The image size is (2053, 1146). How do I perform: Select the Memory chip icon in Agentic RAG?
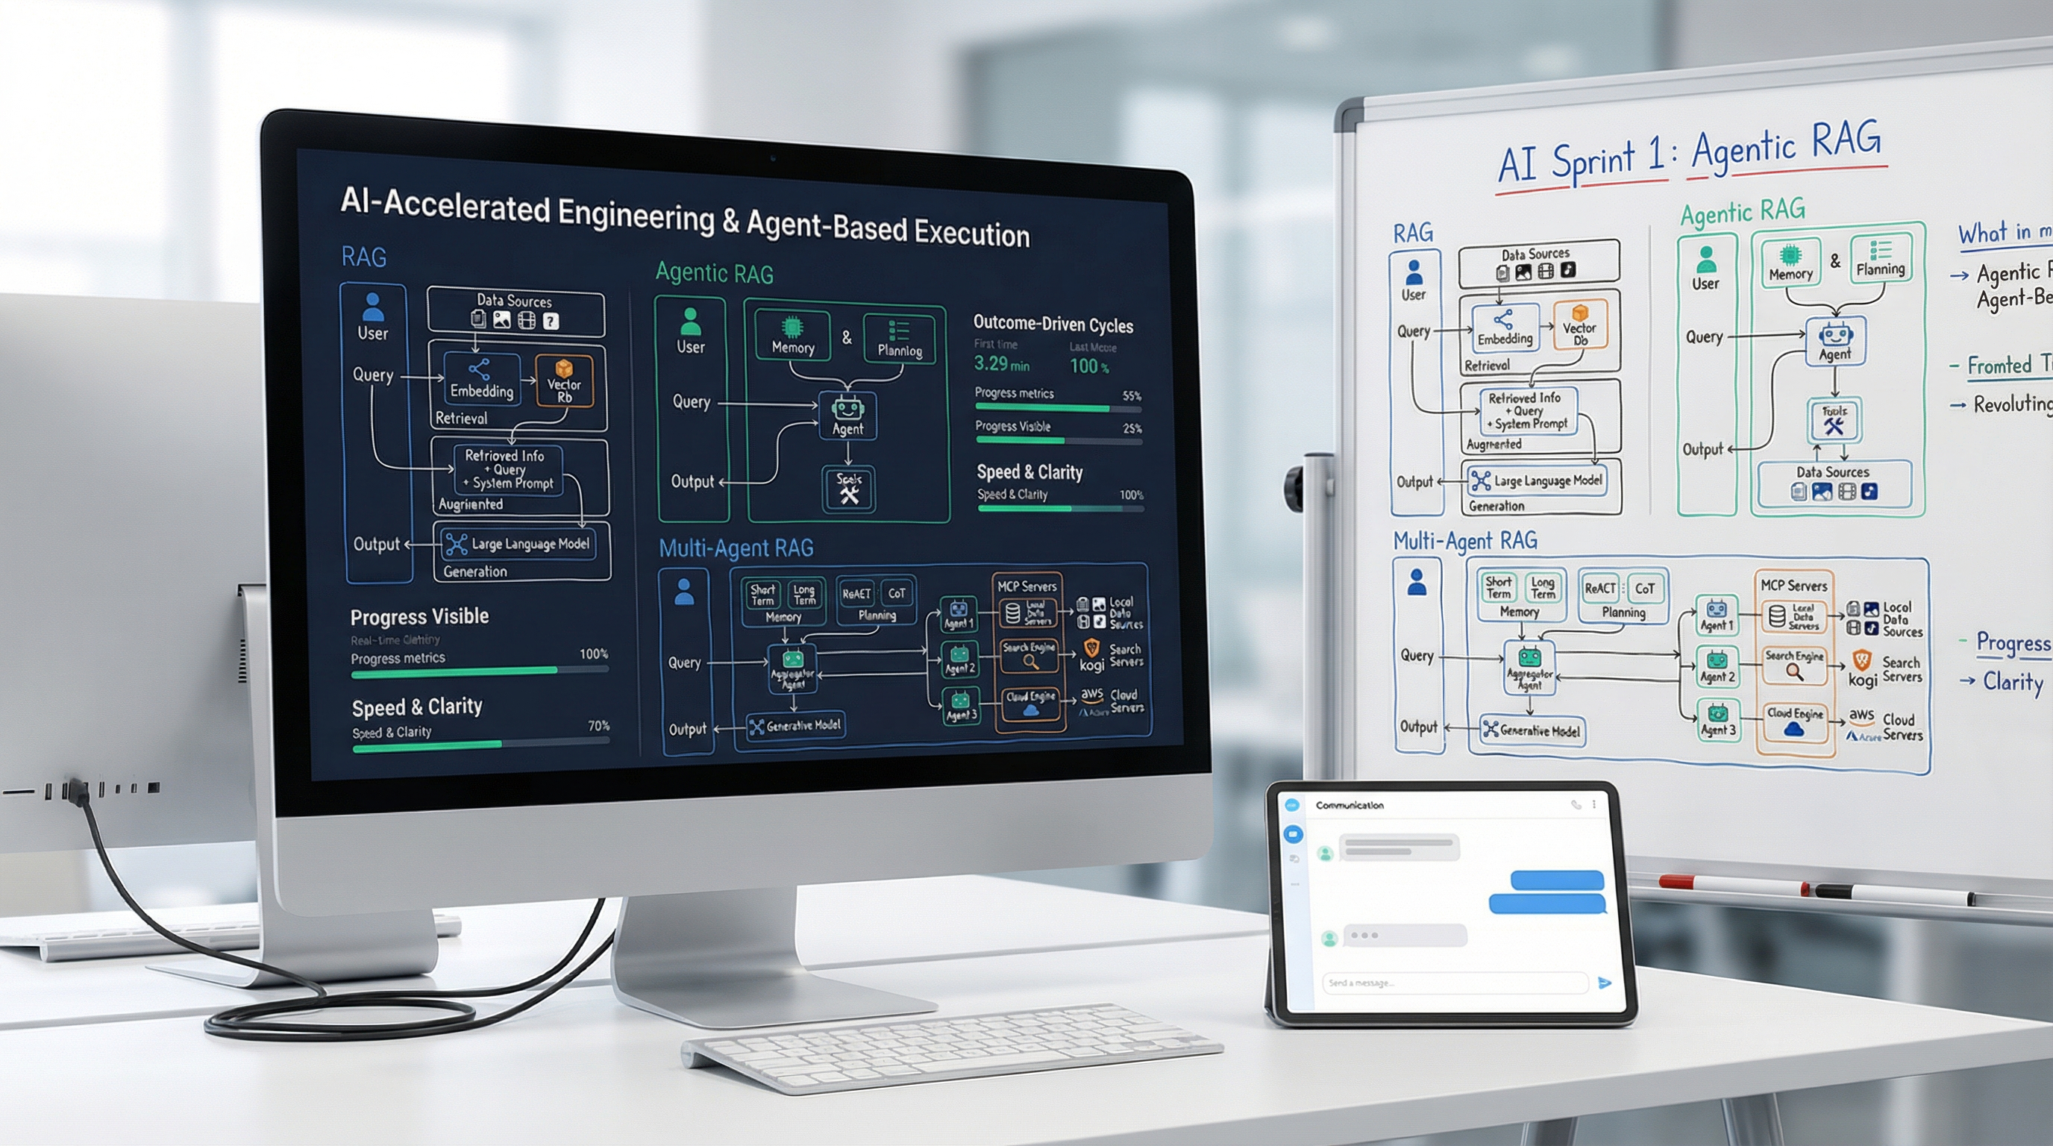793,326
